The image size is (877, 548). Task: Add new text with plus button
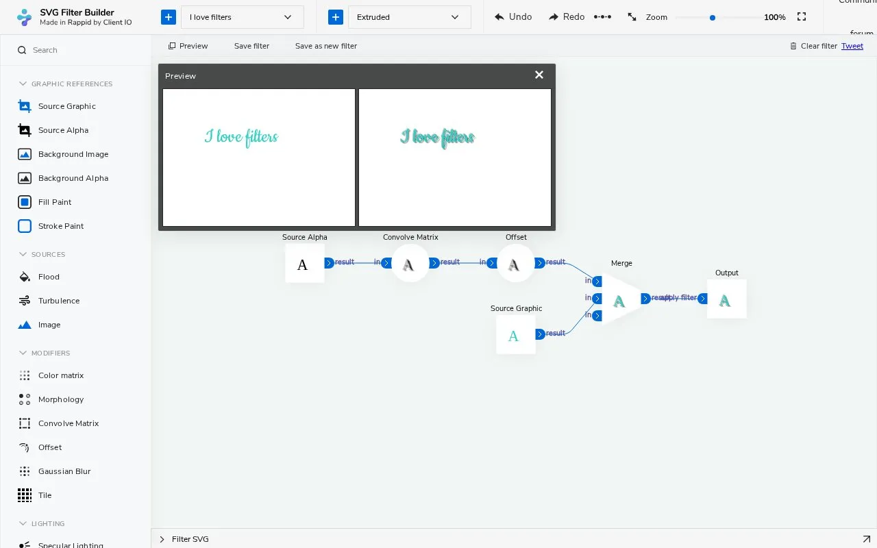(169, 17)
